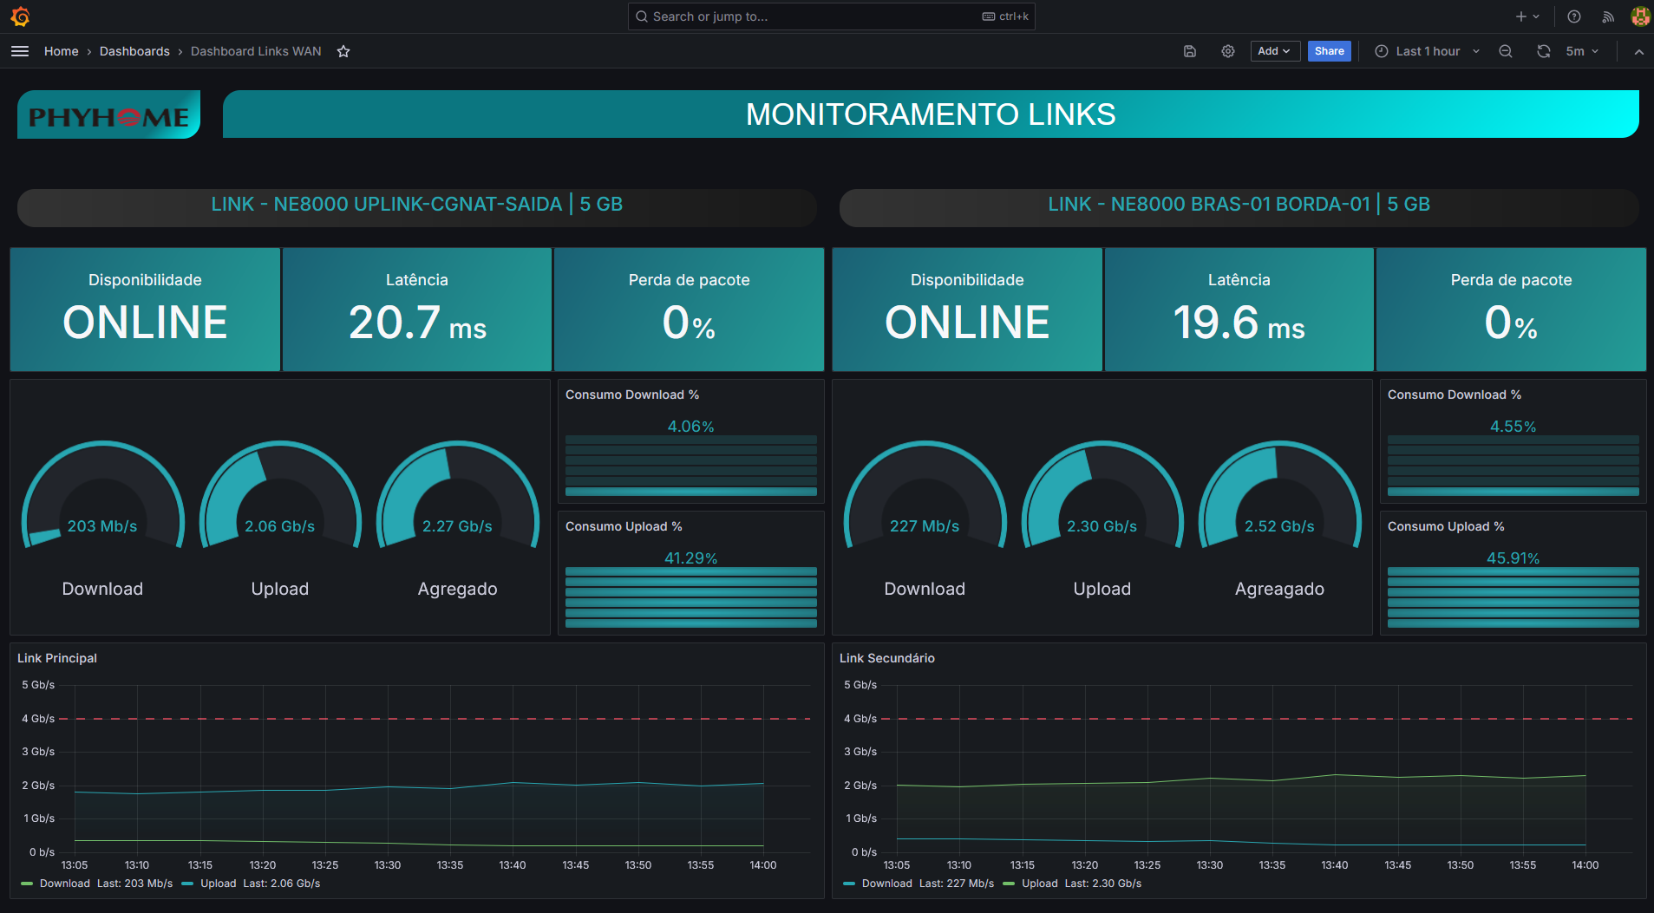Click the user profile avatar
Image resolution: width=1654 pixels, height=913 pixels.
(1639, 16)
